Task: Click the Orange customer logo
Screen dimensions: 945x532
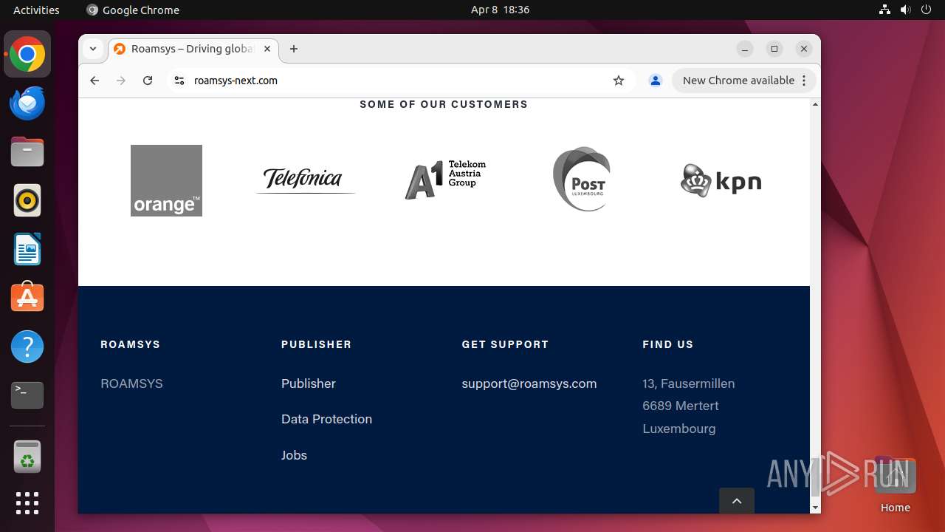Action: (x=166, y=180)
